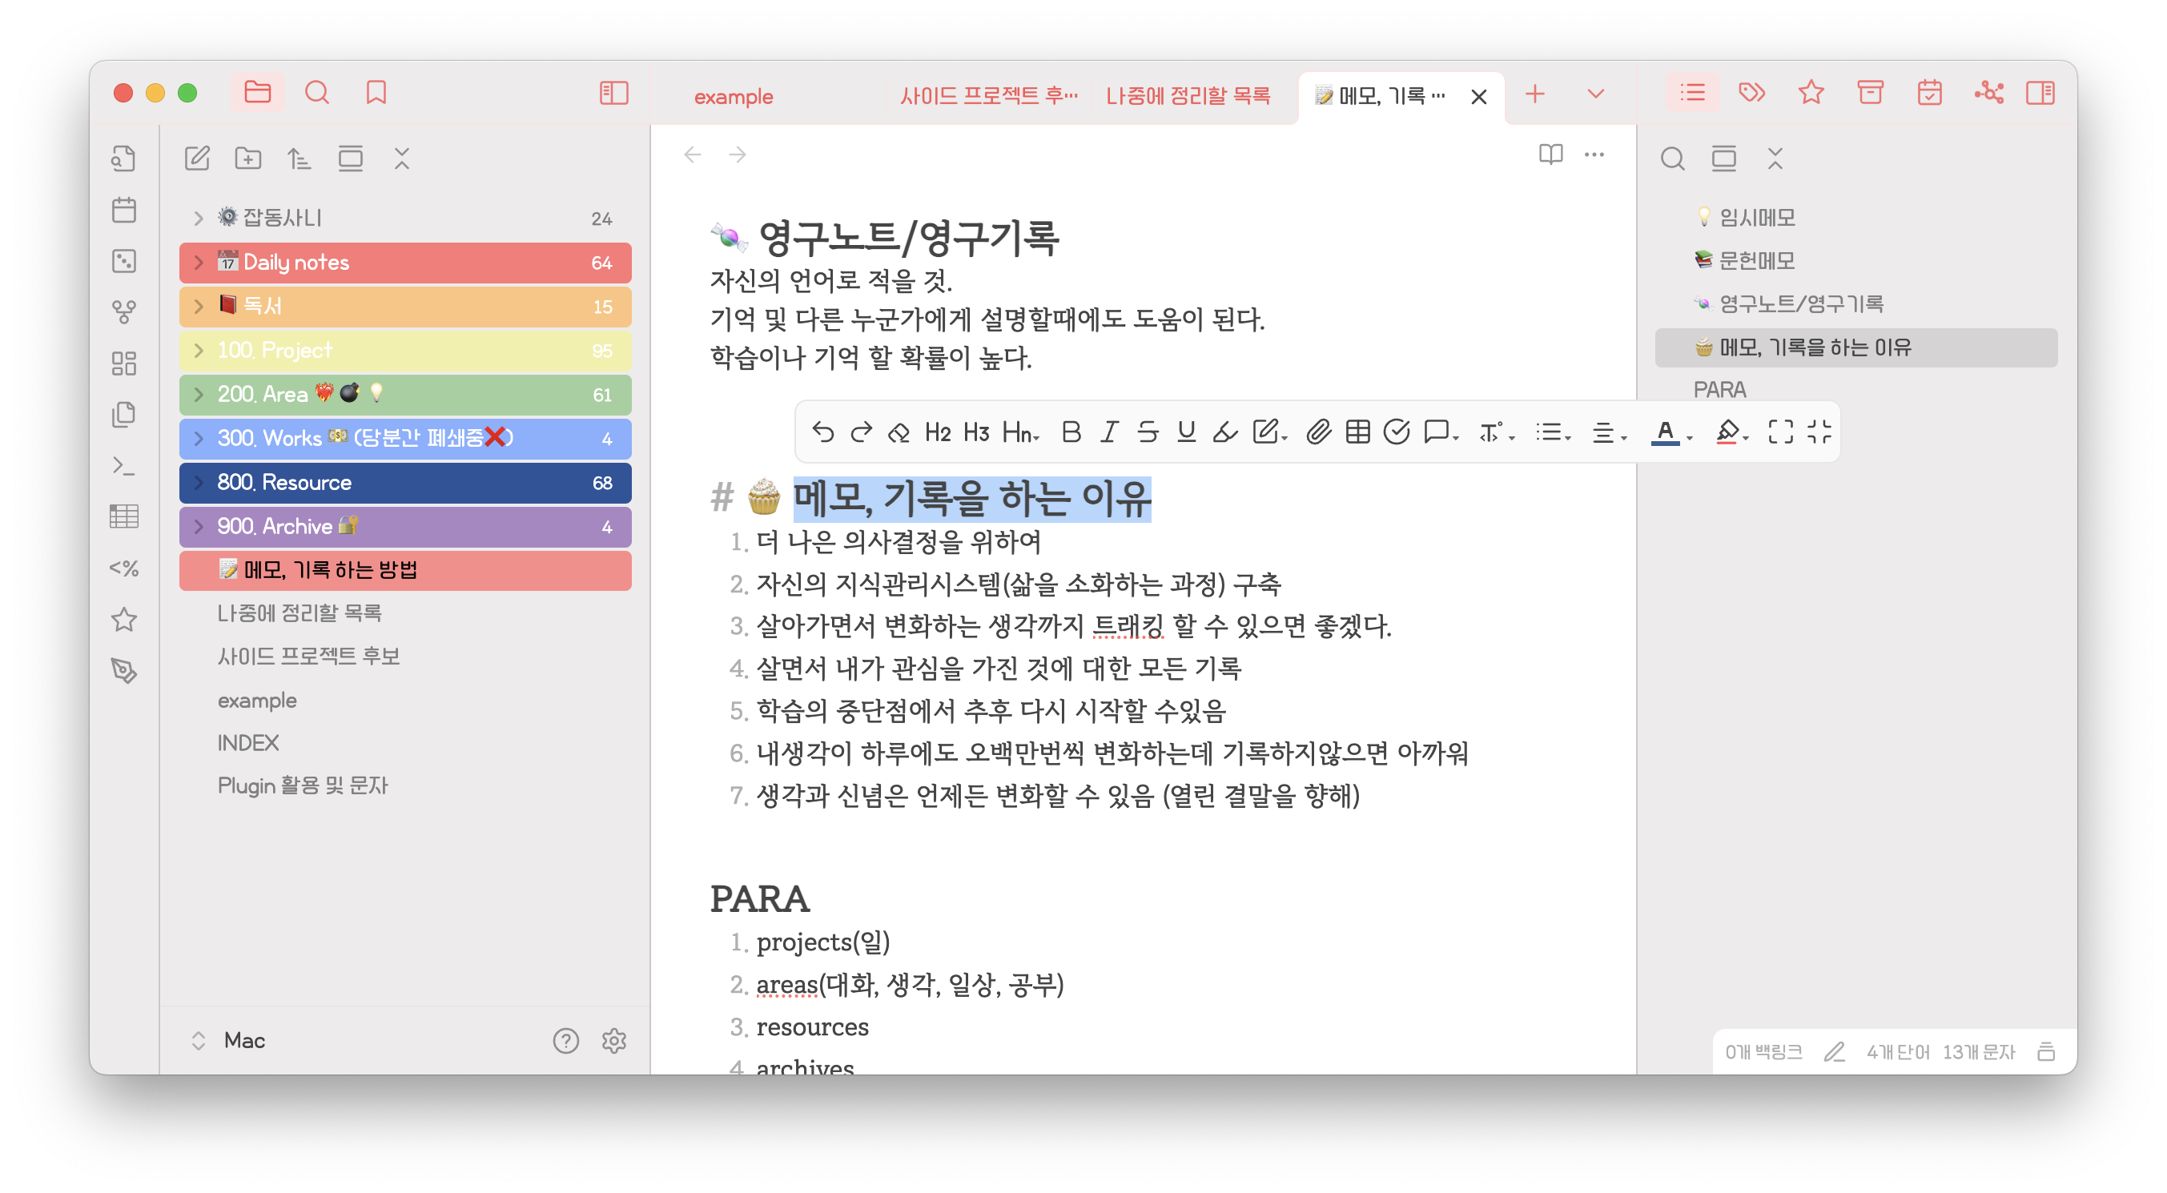Create a new folder in file explorer
The width and height of the screenshot is (2167, 1193).
point(248,159)
